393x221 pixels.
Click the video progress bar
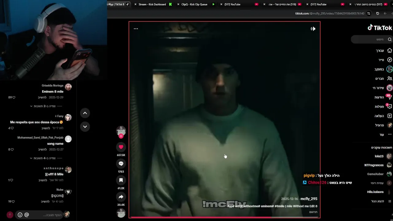pyautogui.click(x=224, y=217)
